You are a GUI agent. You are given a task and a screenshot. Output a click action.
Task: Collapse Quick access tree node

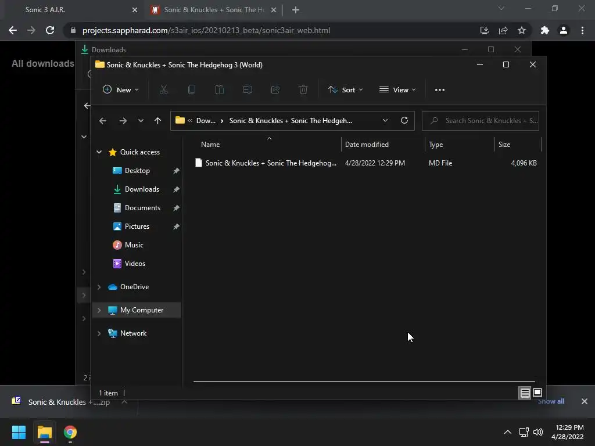coord(99,152)
